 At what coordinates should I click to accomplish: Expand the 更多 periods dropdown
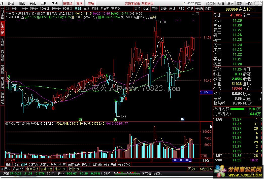click(x=115, y=9)
